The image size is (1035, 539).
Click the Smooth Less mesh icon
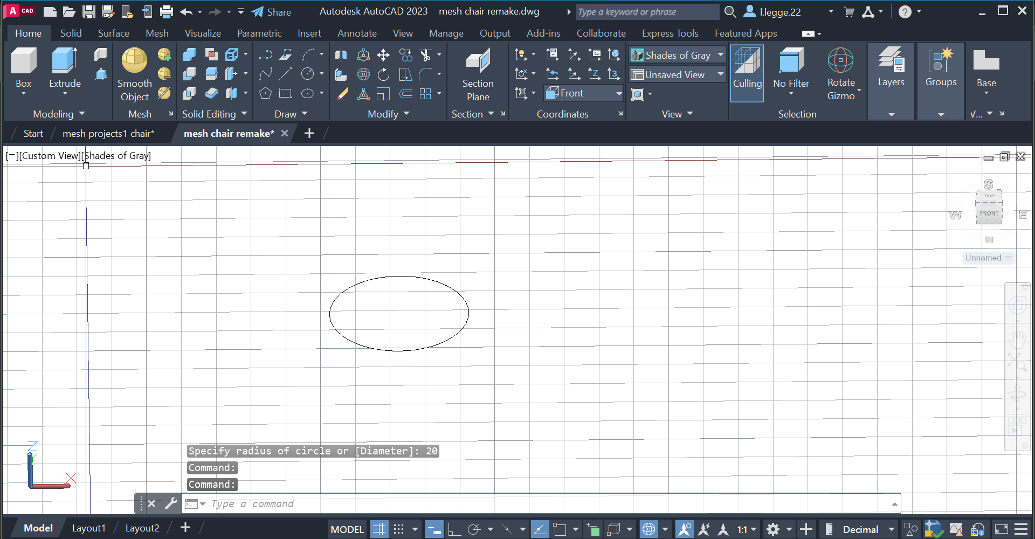click(x=164, y=74)
